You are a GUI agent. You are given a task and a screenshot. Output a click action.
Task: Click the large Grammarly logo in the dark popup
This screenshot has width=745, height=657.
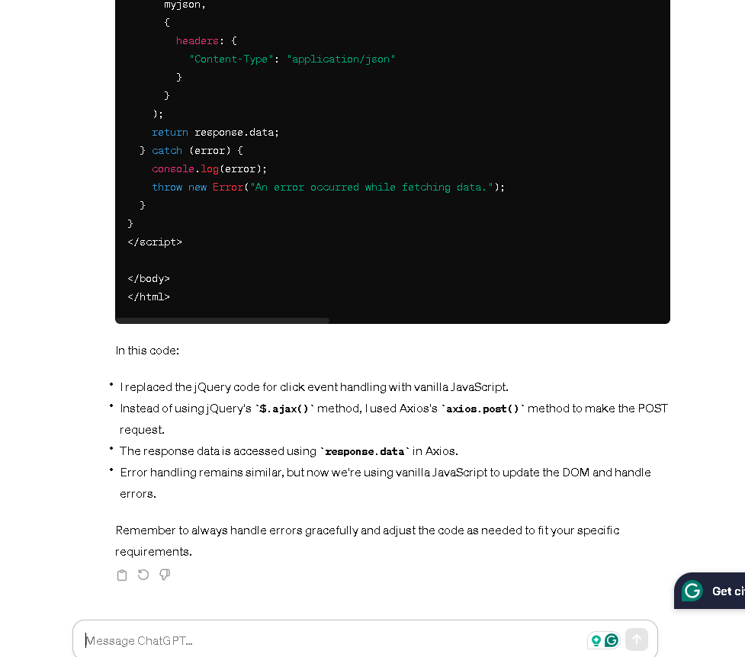pos(692,591)
